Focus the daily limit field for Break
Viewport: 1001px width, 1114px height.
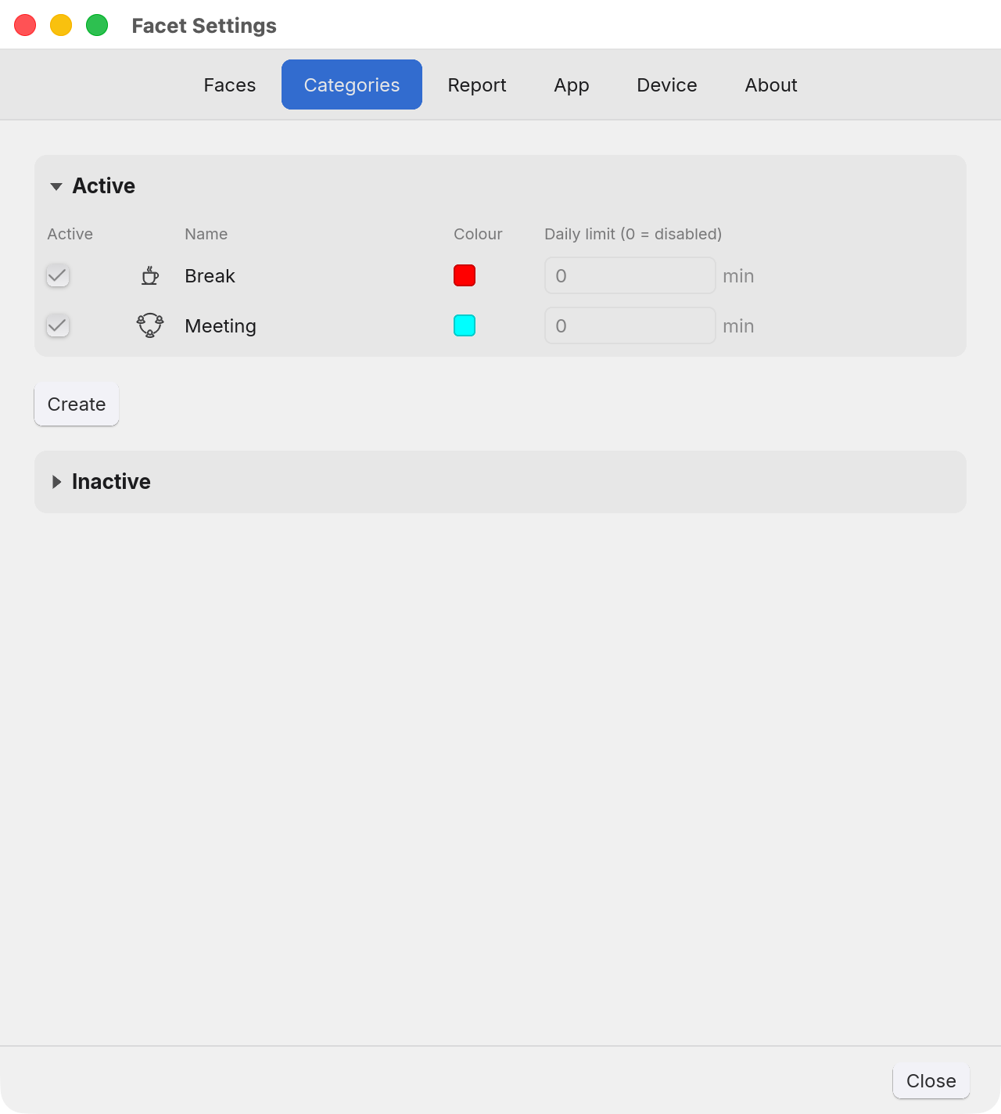[630, 275]
